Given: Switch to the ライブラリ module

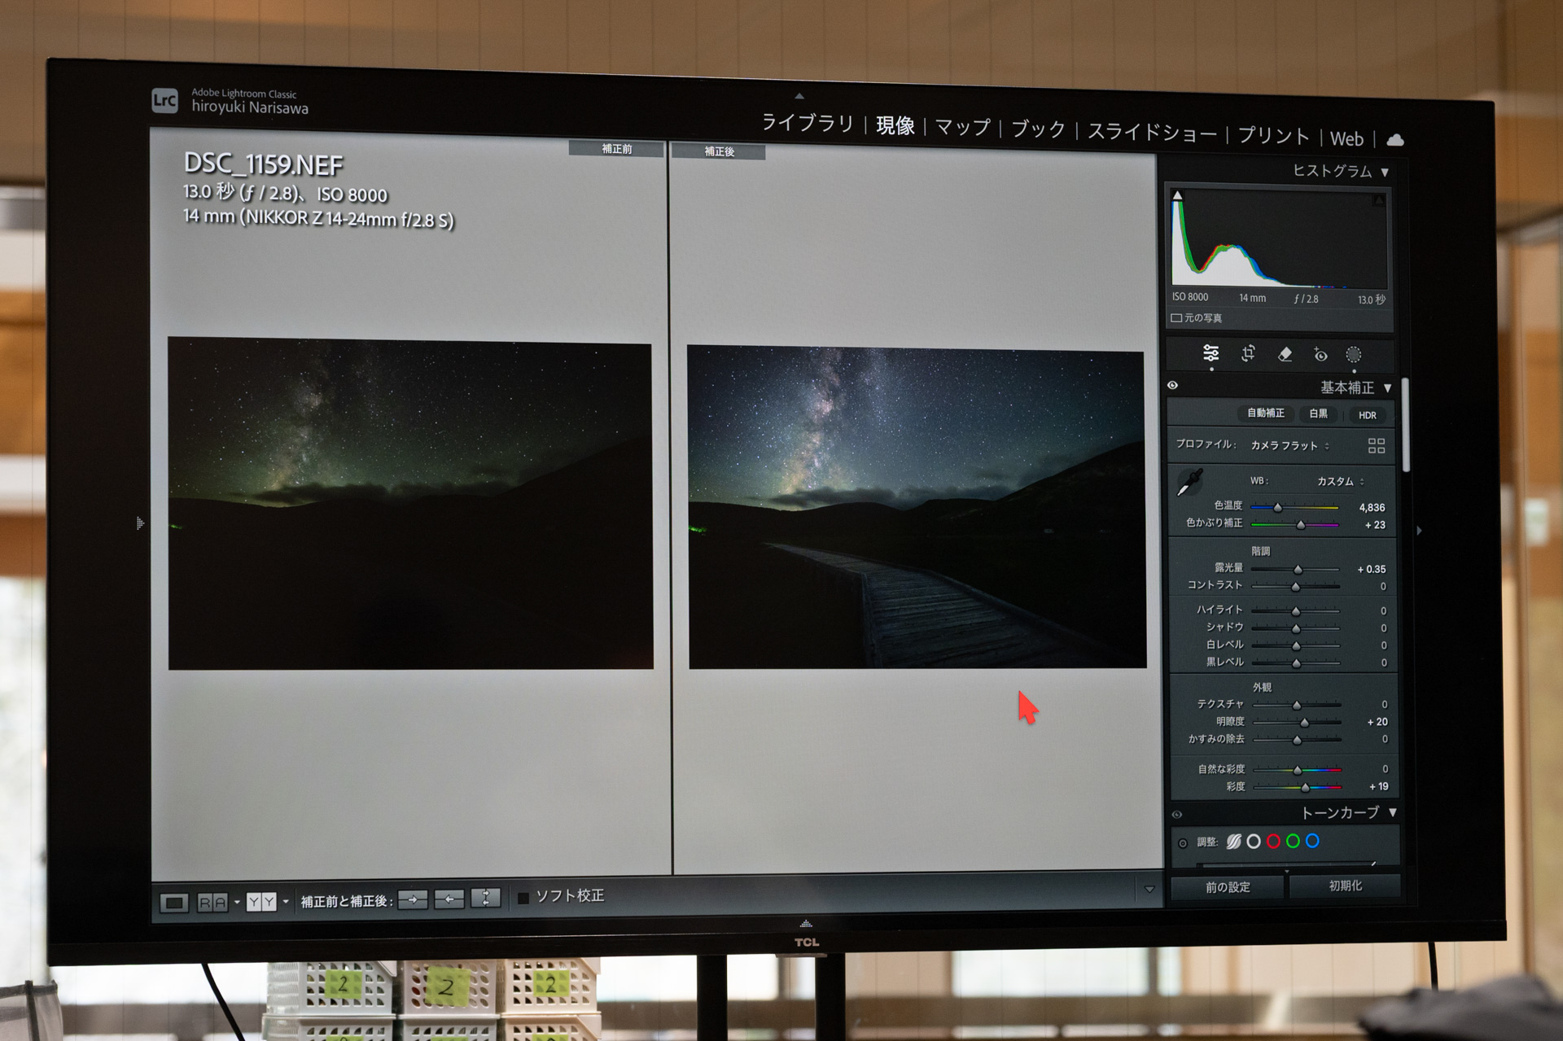Looking at the screenshot, I should (807, 123).
